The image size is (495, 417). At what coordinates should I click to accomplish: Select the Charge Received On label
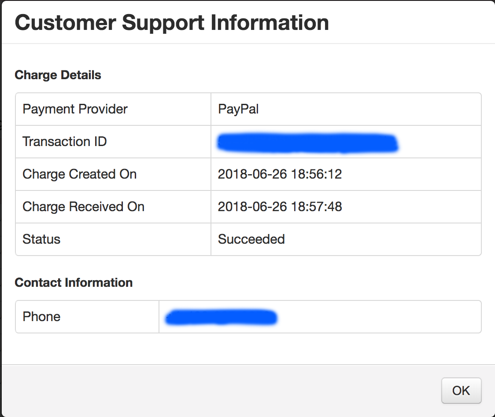83,207
